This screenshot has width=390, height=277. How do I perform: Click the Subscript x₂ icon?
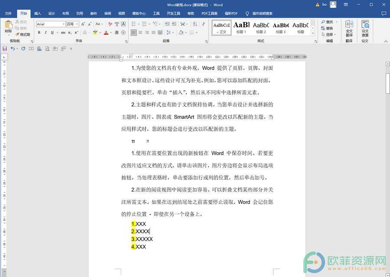70,33
